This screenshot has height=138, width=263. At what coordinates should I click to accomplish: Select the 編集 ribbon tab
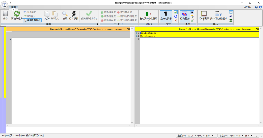13,7
